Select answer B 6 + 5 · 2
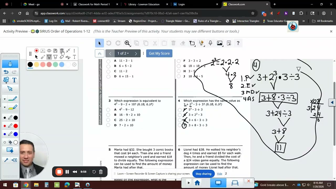 click(x=108, y=66)
